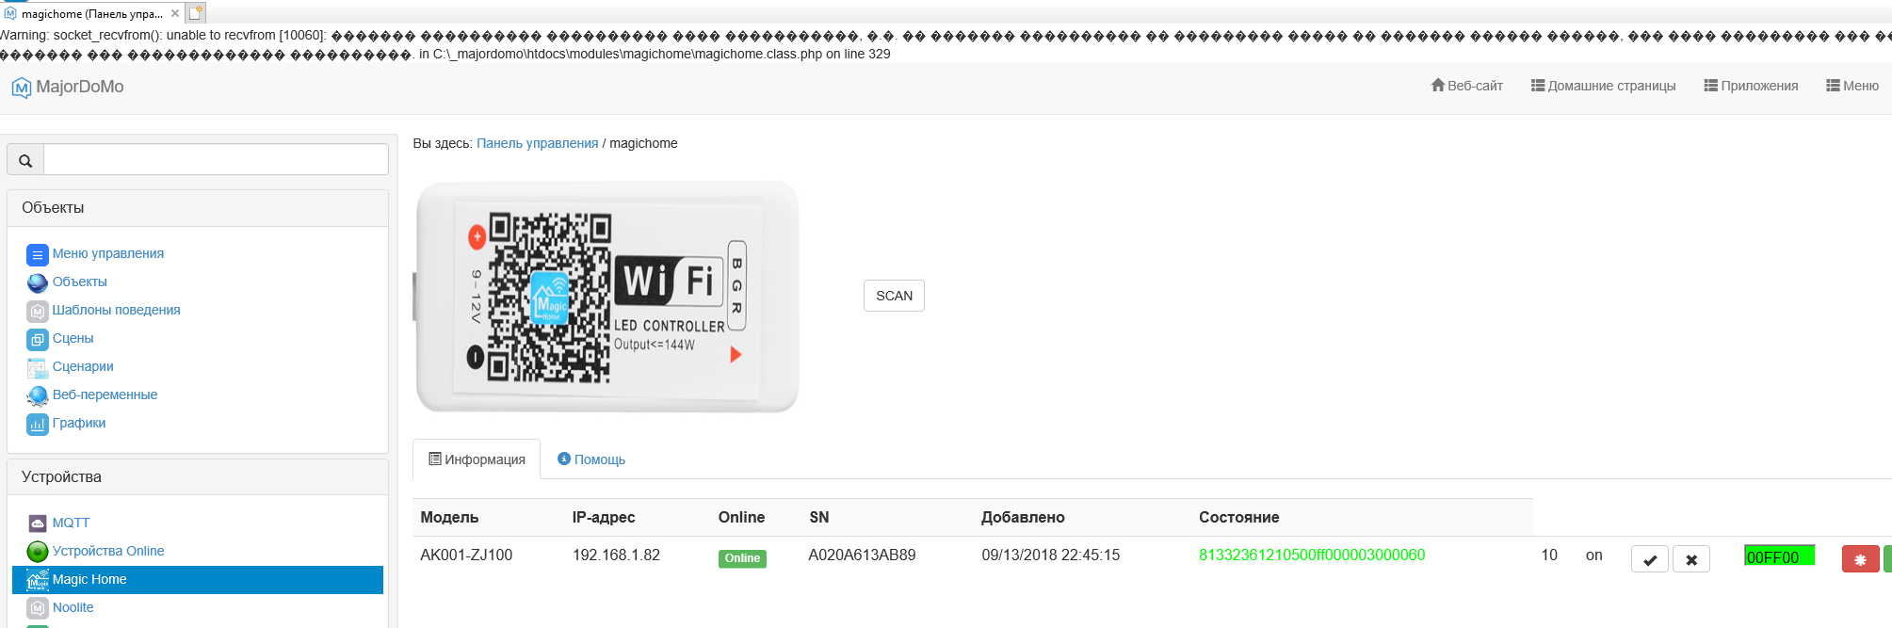Focus the sidebar search input field
This screenshot has height=628, width=1892.
coord(216,160)
